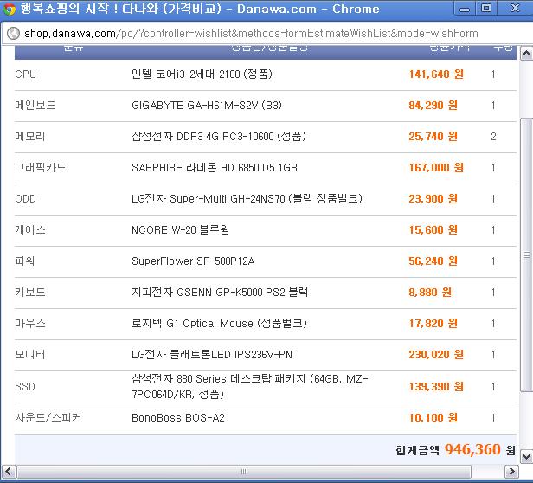
Task: Select the 인텔 코어i3-2세대 2100 product name
Action: pyautogui.click(x=202, y=74)
